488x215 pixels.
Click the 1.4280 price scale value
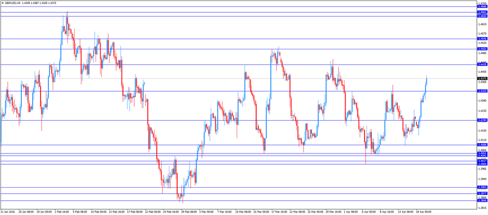click(x=483, y=101)
